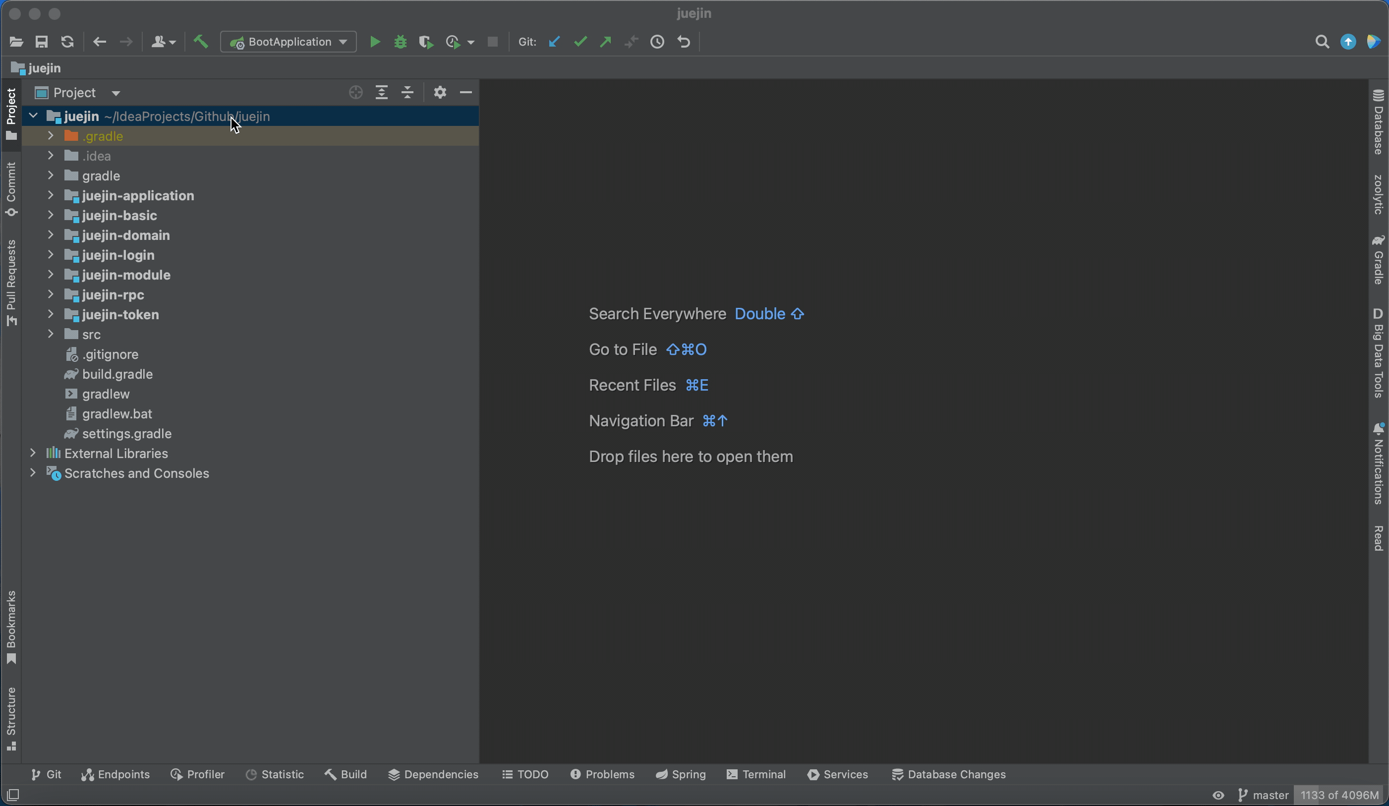Open the BootApplication run configuration dropdown
Image resolution: width=1389 pixels, height=806 pixels.
click(289, 42)
